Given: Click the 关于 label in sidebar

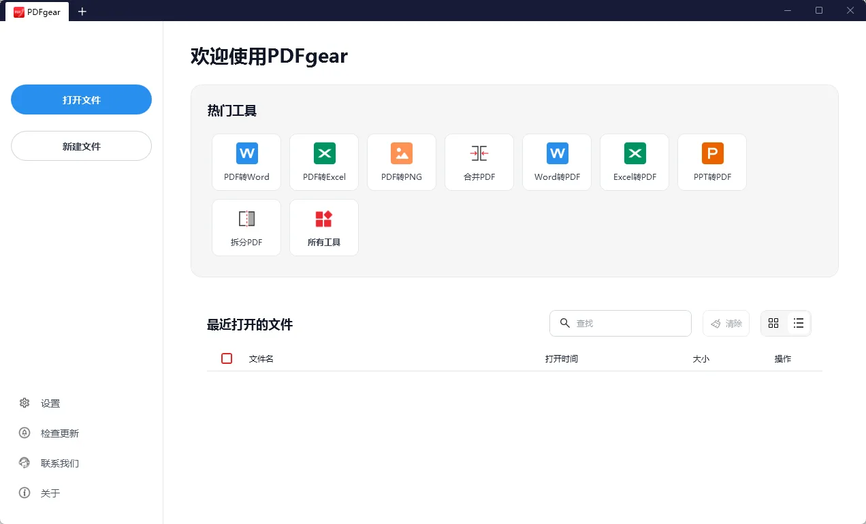Looking at the screenshot, I should pyautogui.click(x=50, y=493).
